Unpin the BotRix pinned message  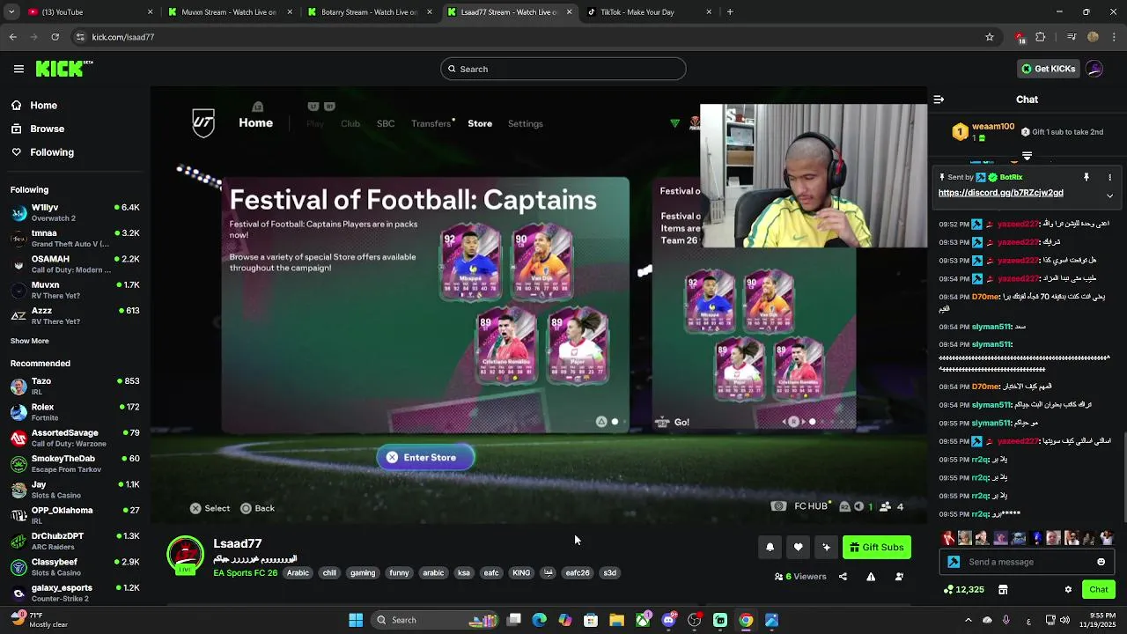[x=1086, y=177]
